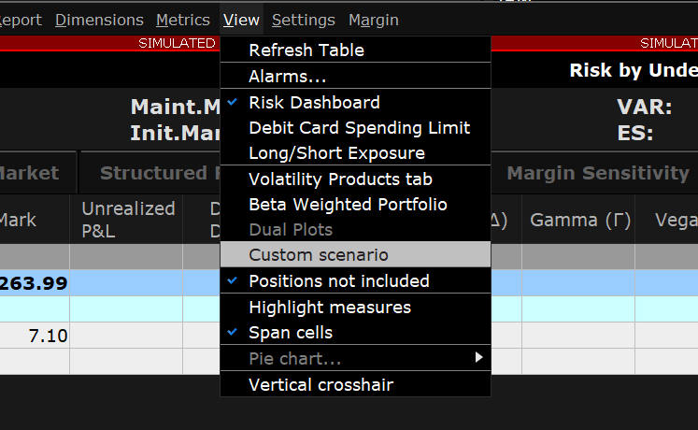Select Debit Card Spending Limit
This screenshot has height=430, width=698.
point(359,128)
